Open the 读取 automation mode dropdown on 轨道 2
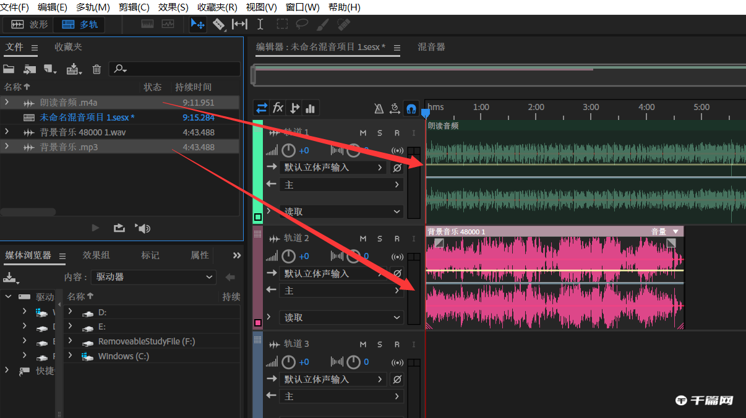 click(x=342, y=317)
